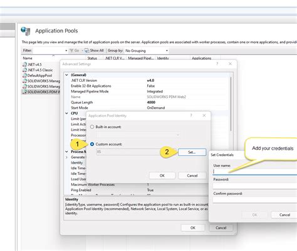
Task: Collapse the CPU section
Action: tap(66, 113)
